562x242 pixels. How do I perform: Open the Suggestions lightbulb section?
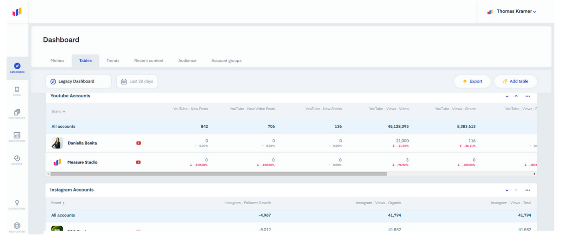pyautogui.click(x=17, y=205)
